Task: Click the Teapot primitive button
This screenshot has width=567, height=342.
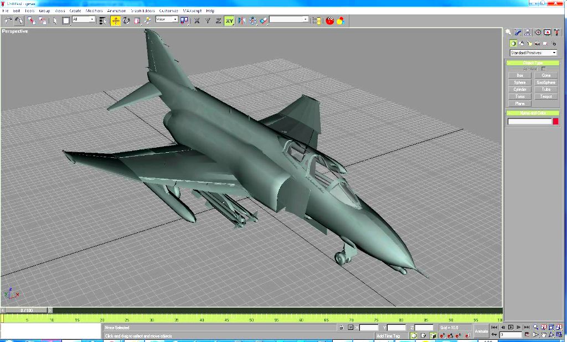Action: 546,96
